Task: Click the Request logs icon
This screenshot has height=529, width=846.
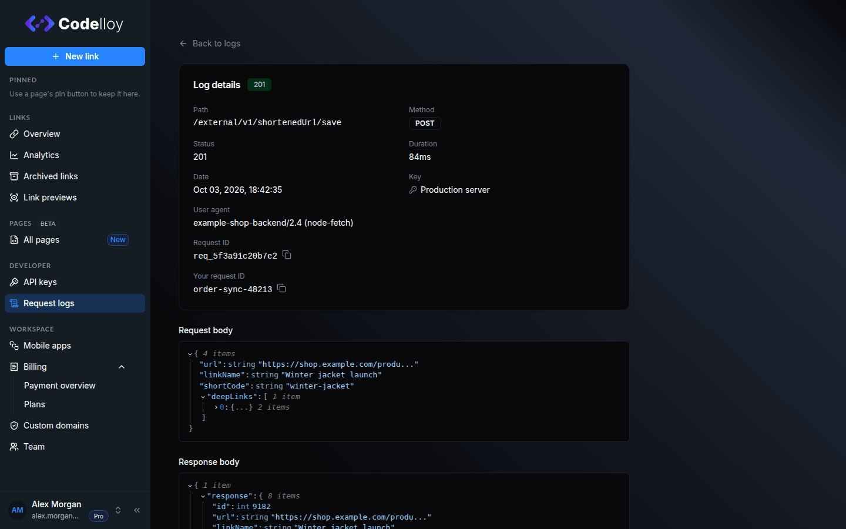Action: (x=14, y=303)
